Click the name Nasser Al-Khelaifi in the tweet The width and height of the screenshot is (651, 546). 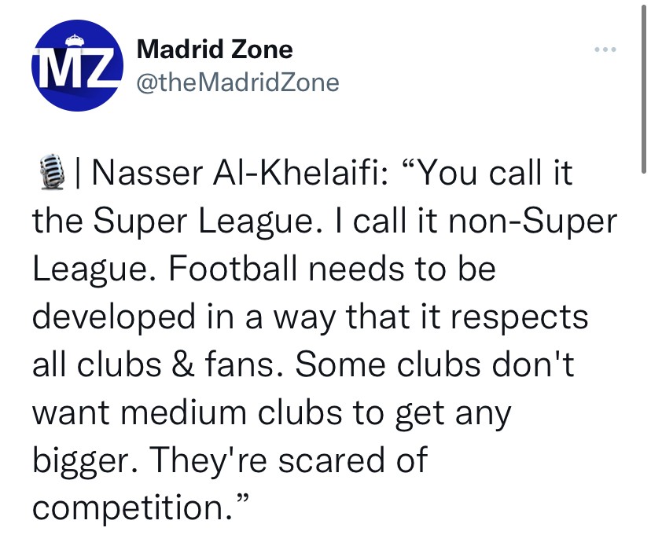(x=241, y=172)
